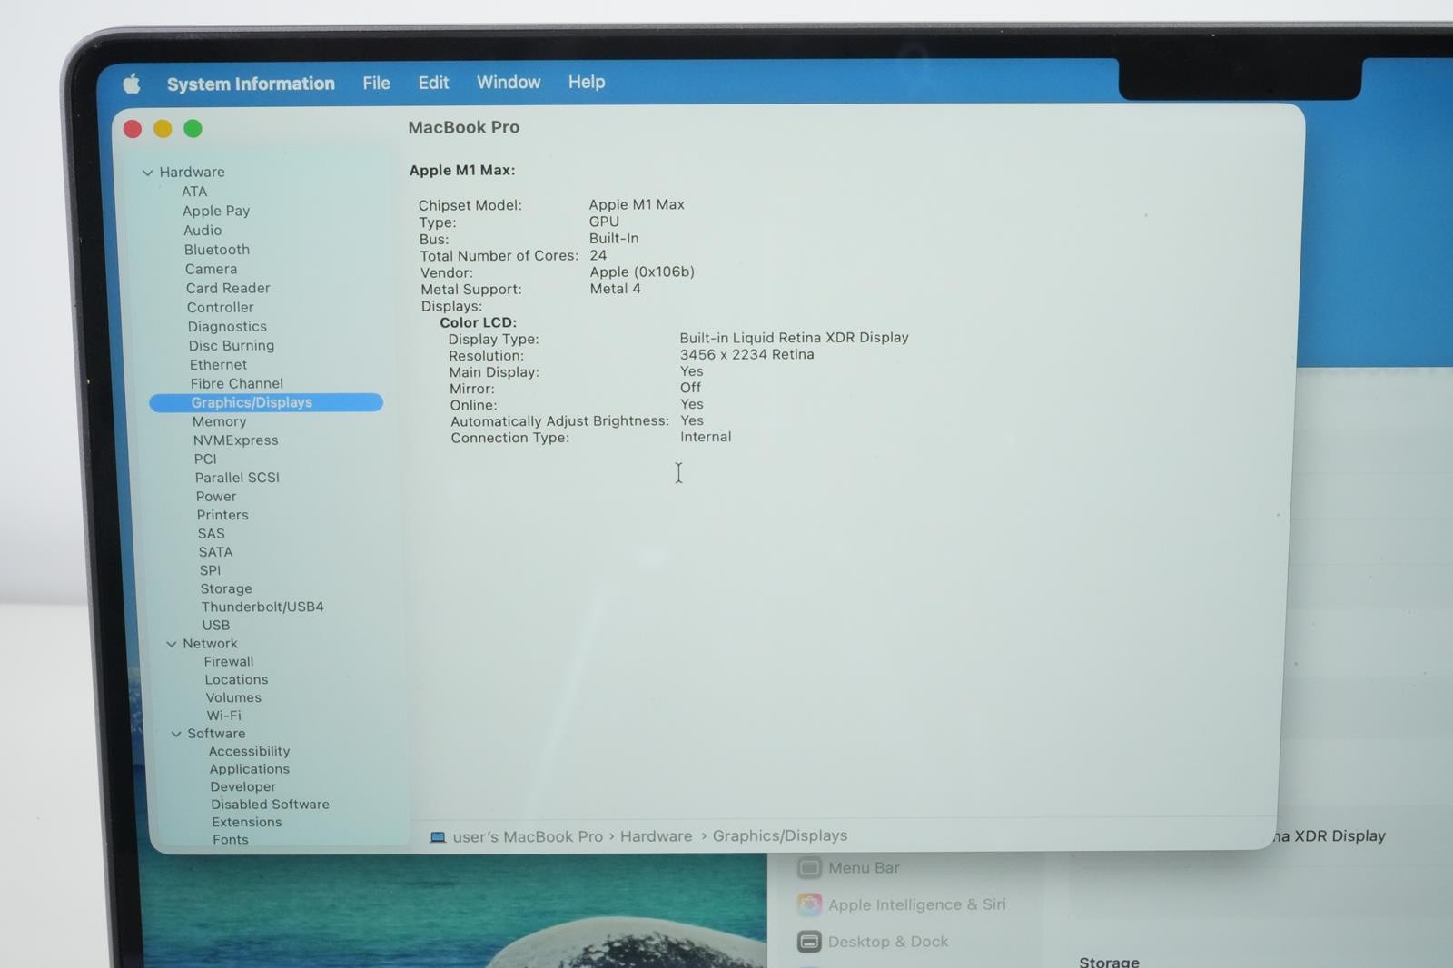Screen dimensions: 1453x968
Task: Select Bluetooth in the sidebar
Action: pyautogui.click(x=217, y=250)
